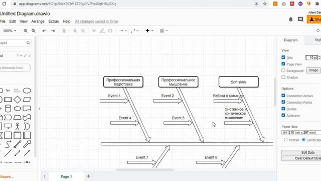Zoom in with the magnifier plus icon
The width and height of the screenshot is (321, 181).
(26, 31)
